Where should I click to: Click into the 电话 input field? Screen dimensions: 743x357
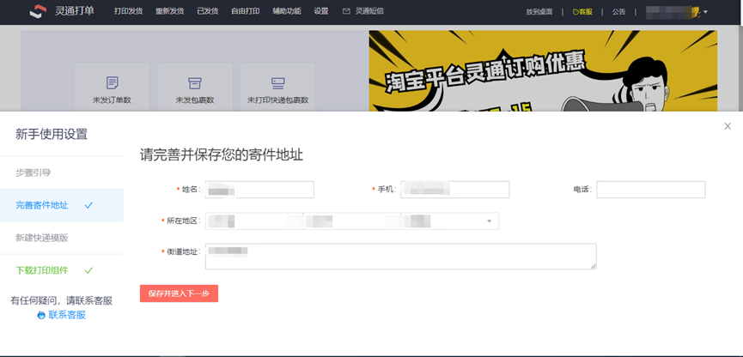[650, 190]
